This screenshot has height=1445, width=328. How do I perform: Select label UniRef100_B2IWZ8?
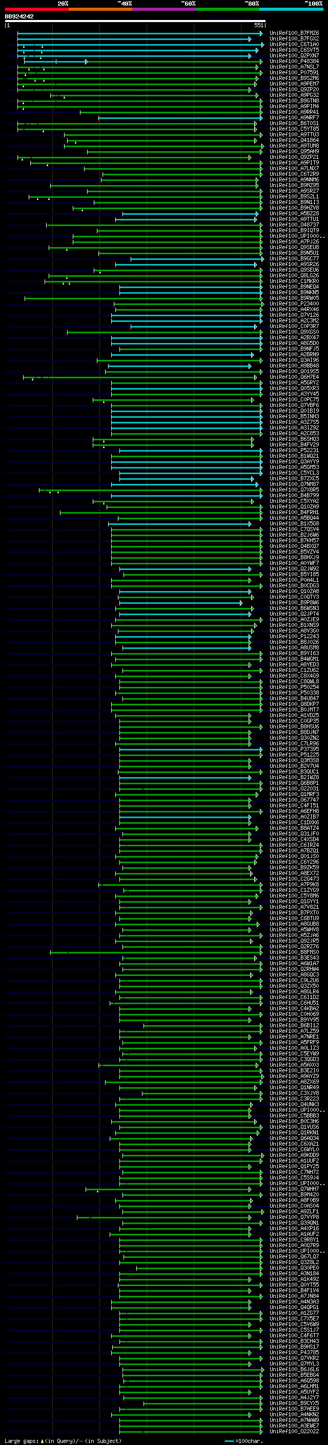click(294, 778)
